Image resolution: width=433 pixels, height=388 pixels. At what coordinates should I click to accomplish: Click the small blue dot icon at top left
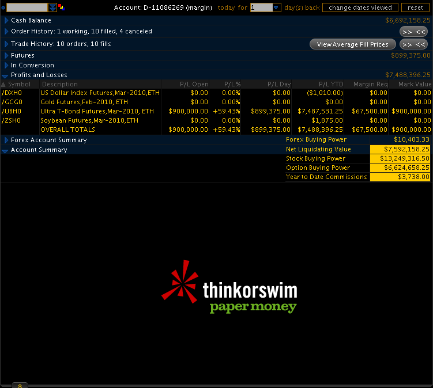[x=3, y=7]
